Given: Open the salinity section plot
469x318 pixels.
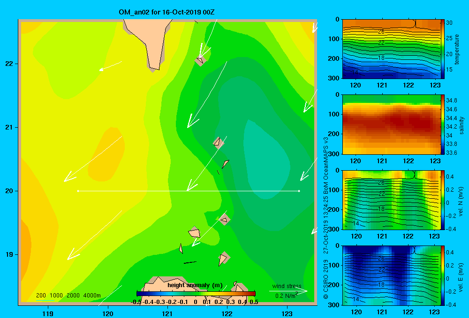Looking at the screenshot, I should click(391, 124).
